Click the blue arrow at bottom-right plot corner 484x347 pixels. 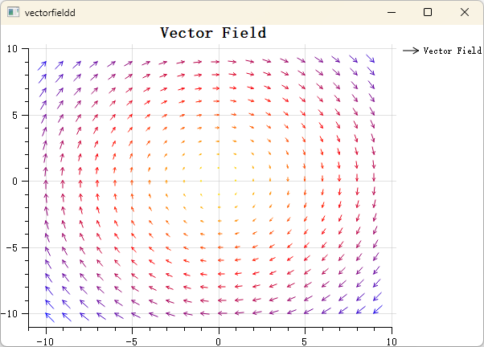tap(378, 309)
